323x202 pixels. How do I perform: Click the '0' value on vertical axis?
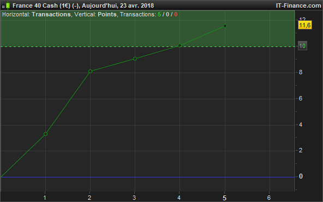coord(301,176)
